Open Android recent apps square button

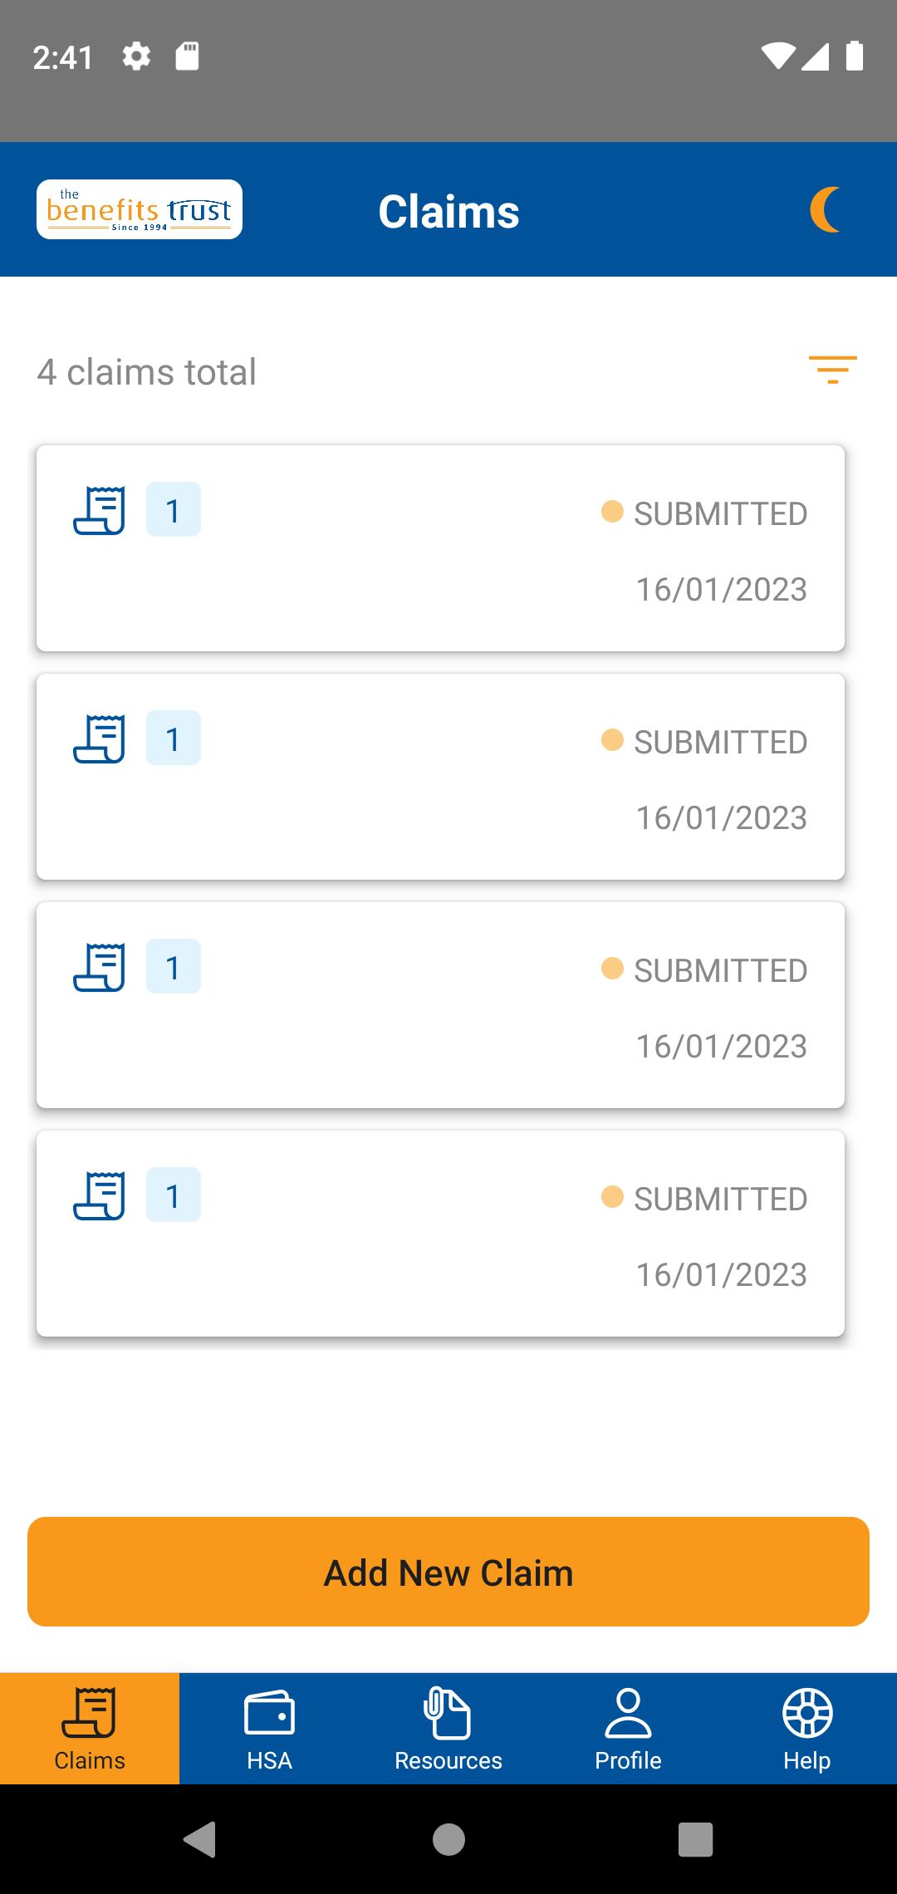pos(696,1839)
